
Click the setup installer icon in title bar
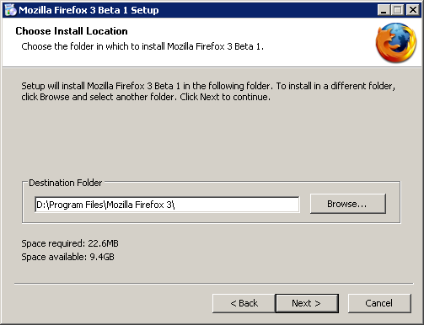[x=11, y=10]
